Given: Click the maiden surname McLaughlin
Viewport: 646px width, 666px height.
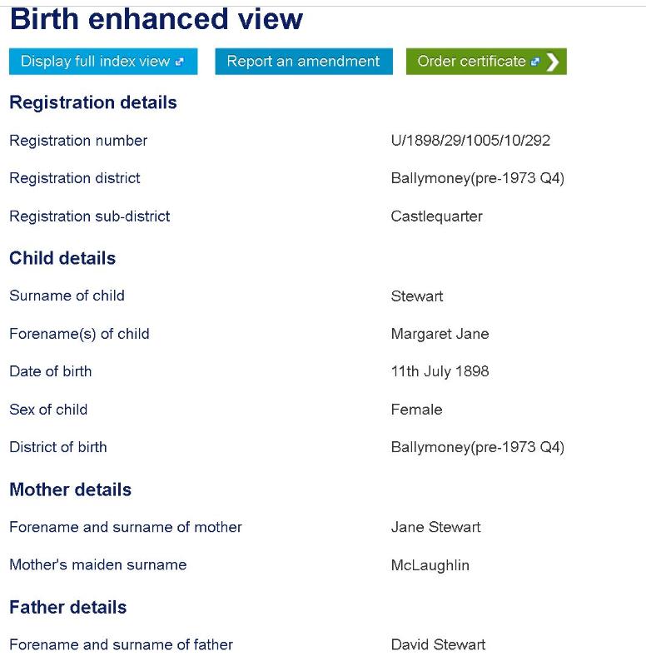Looking at the screenshot, I should (x=430, y=565).
